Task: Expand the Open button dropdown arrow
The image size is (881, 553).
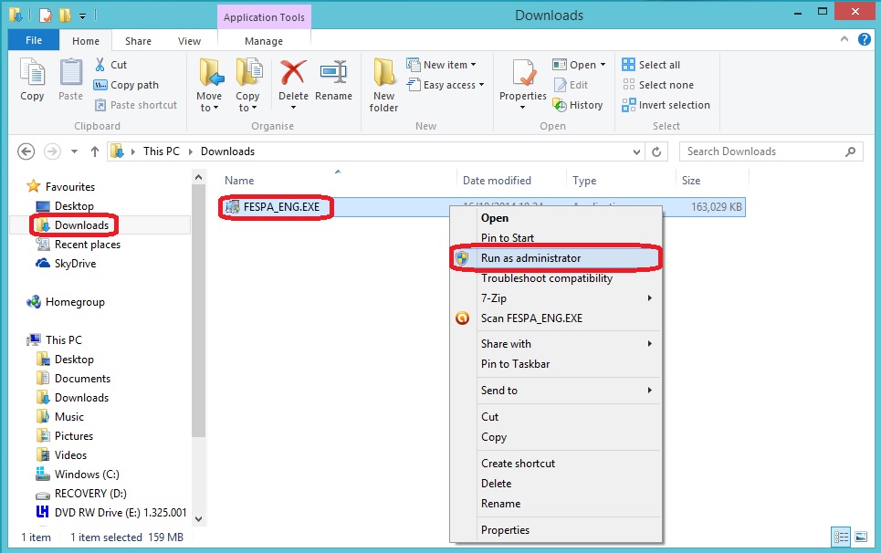Action: [603, 65]
